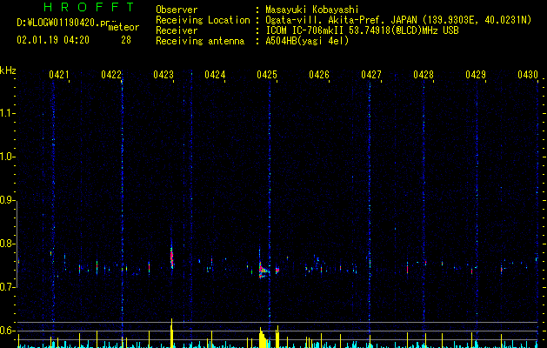Click the Receiver field label

177,30
